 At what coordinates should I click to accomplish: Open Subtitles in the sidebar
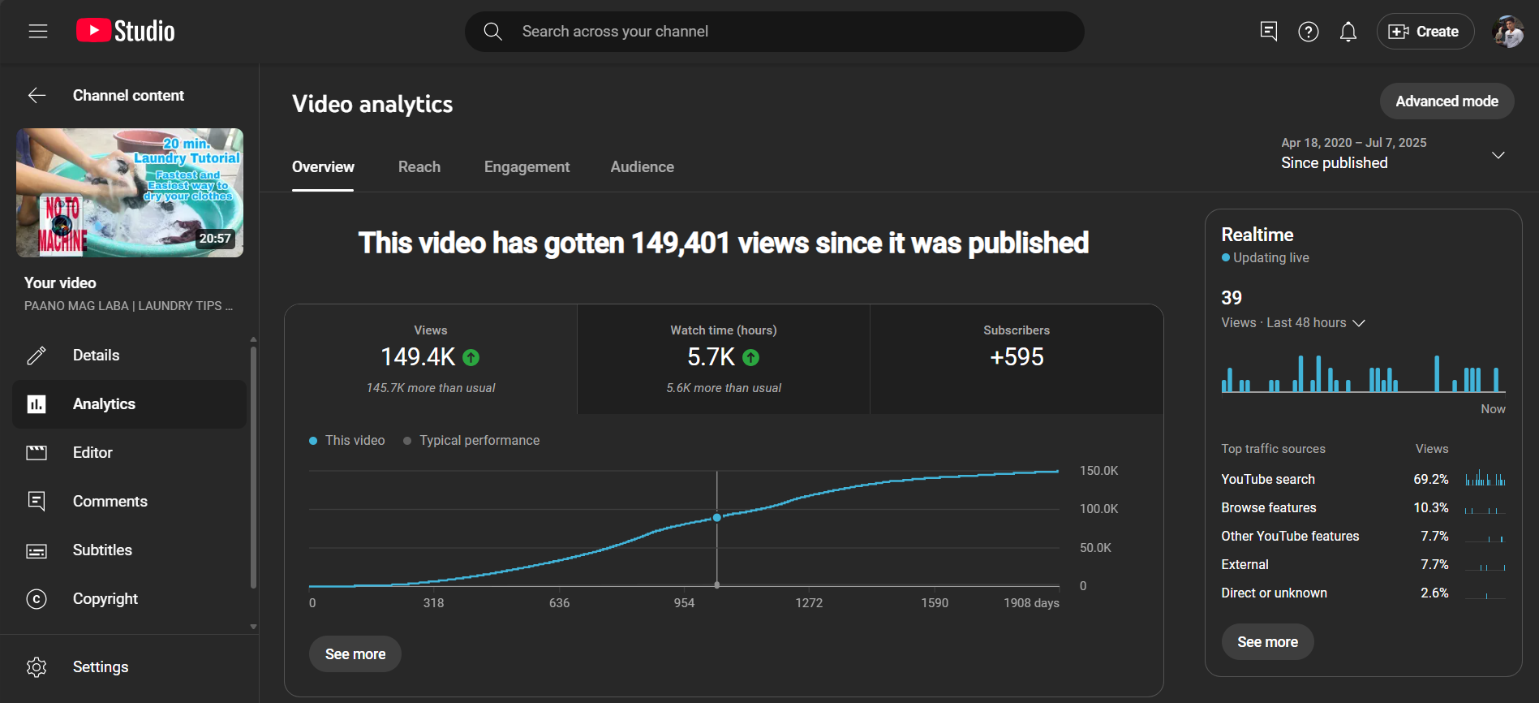130,550
